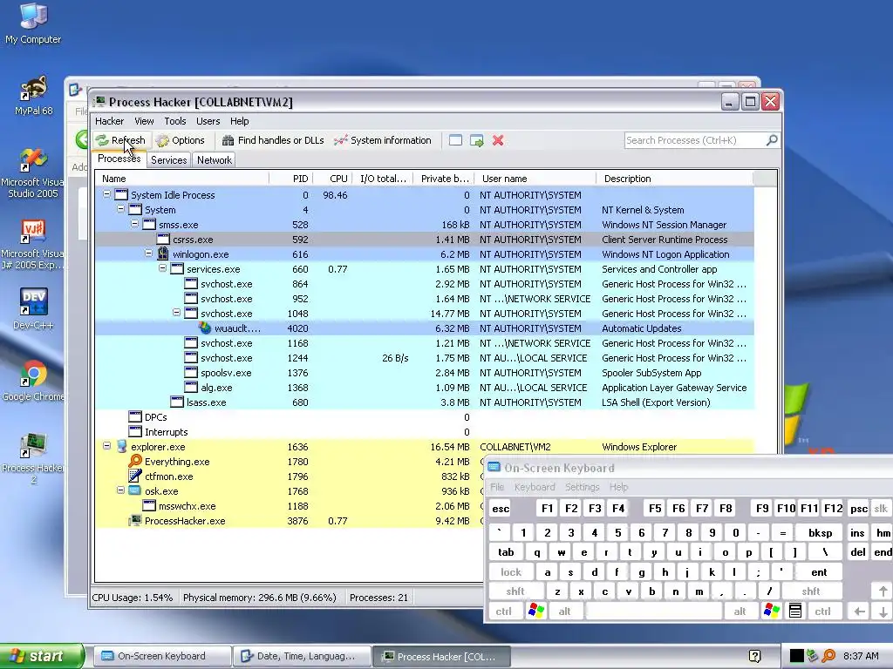Sort by the CPU column header
893x669 pixels.
332,179
